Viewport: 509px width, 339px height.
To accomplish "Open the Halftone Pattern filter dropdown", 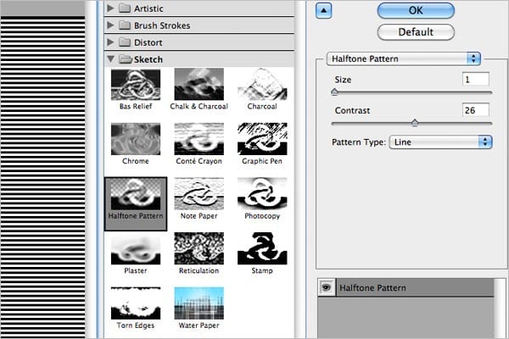I will tap(404, 59).
